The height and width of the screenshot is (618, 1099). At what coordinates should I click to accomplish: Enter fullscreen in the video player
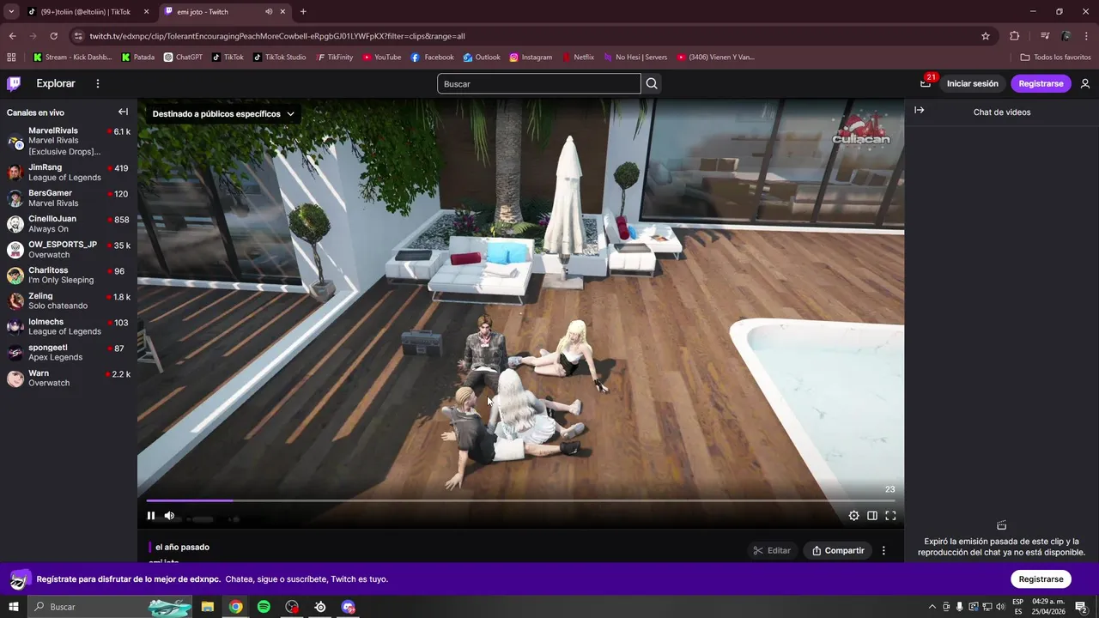(x=890, y=516)
